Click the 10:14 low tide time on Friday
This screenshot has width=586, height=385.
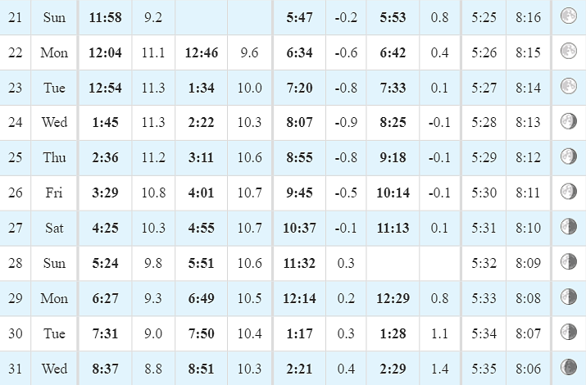pyautogui.click(x=393, y=192)
